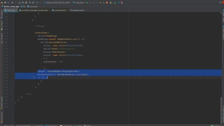Click main.dart in the breadcrumb bar
This screenshot has height=126, width=224.
32,6
